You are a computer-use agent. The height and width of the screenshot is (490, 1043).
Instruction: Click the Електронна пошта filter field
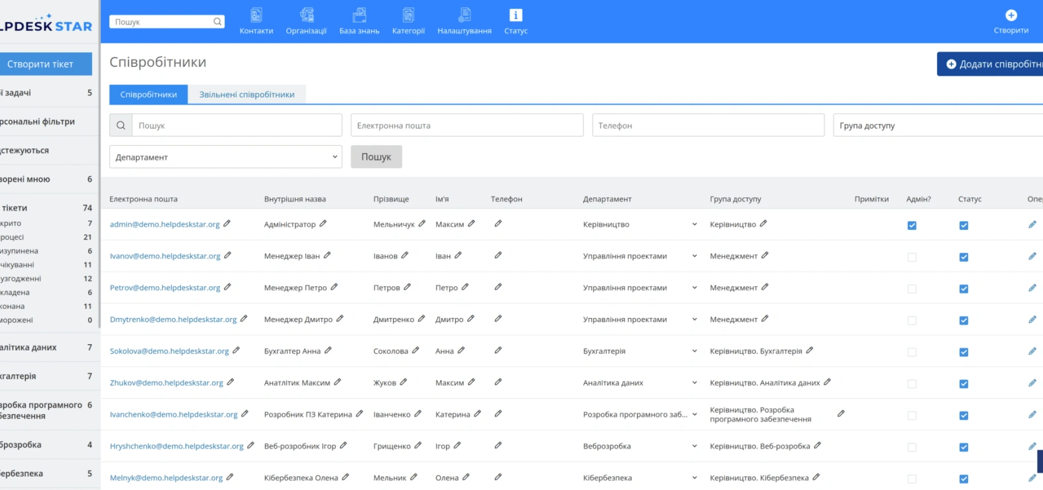(x=467, y=125)
